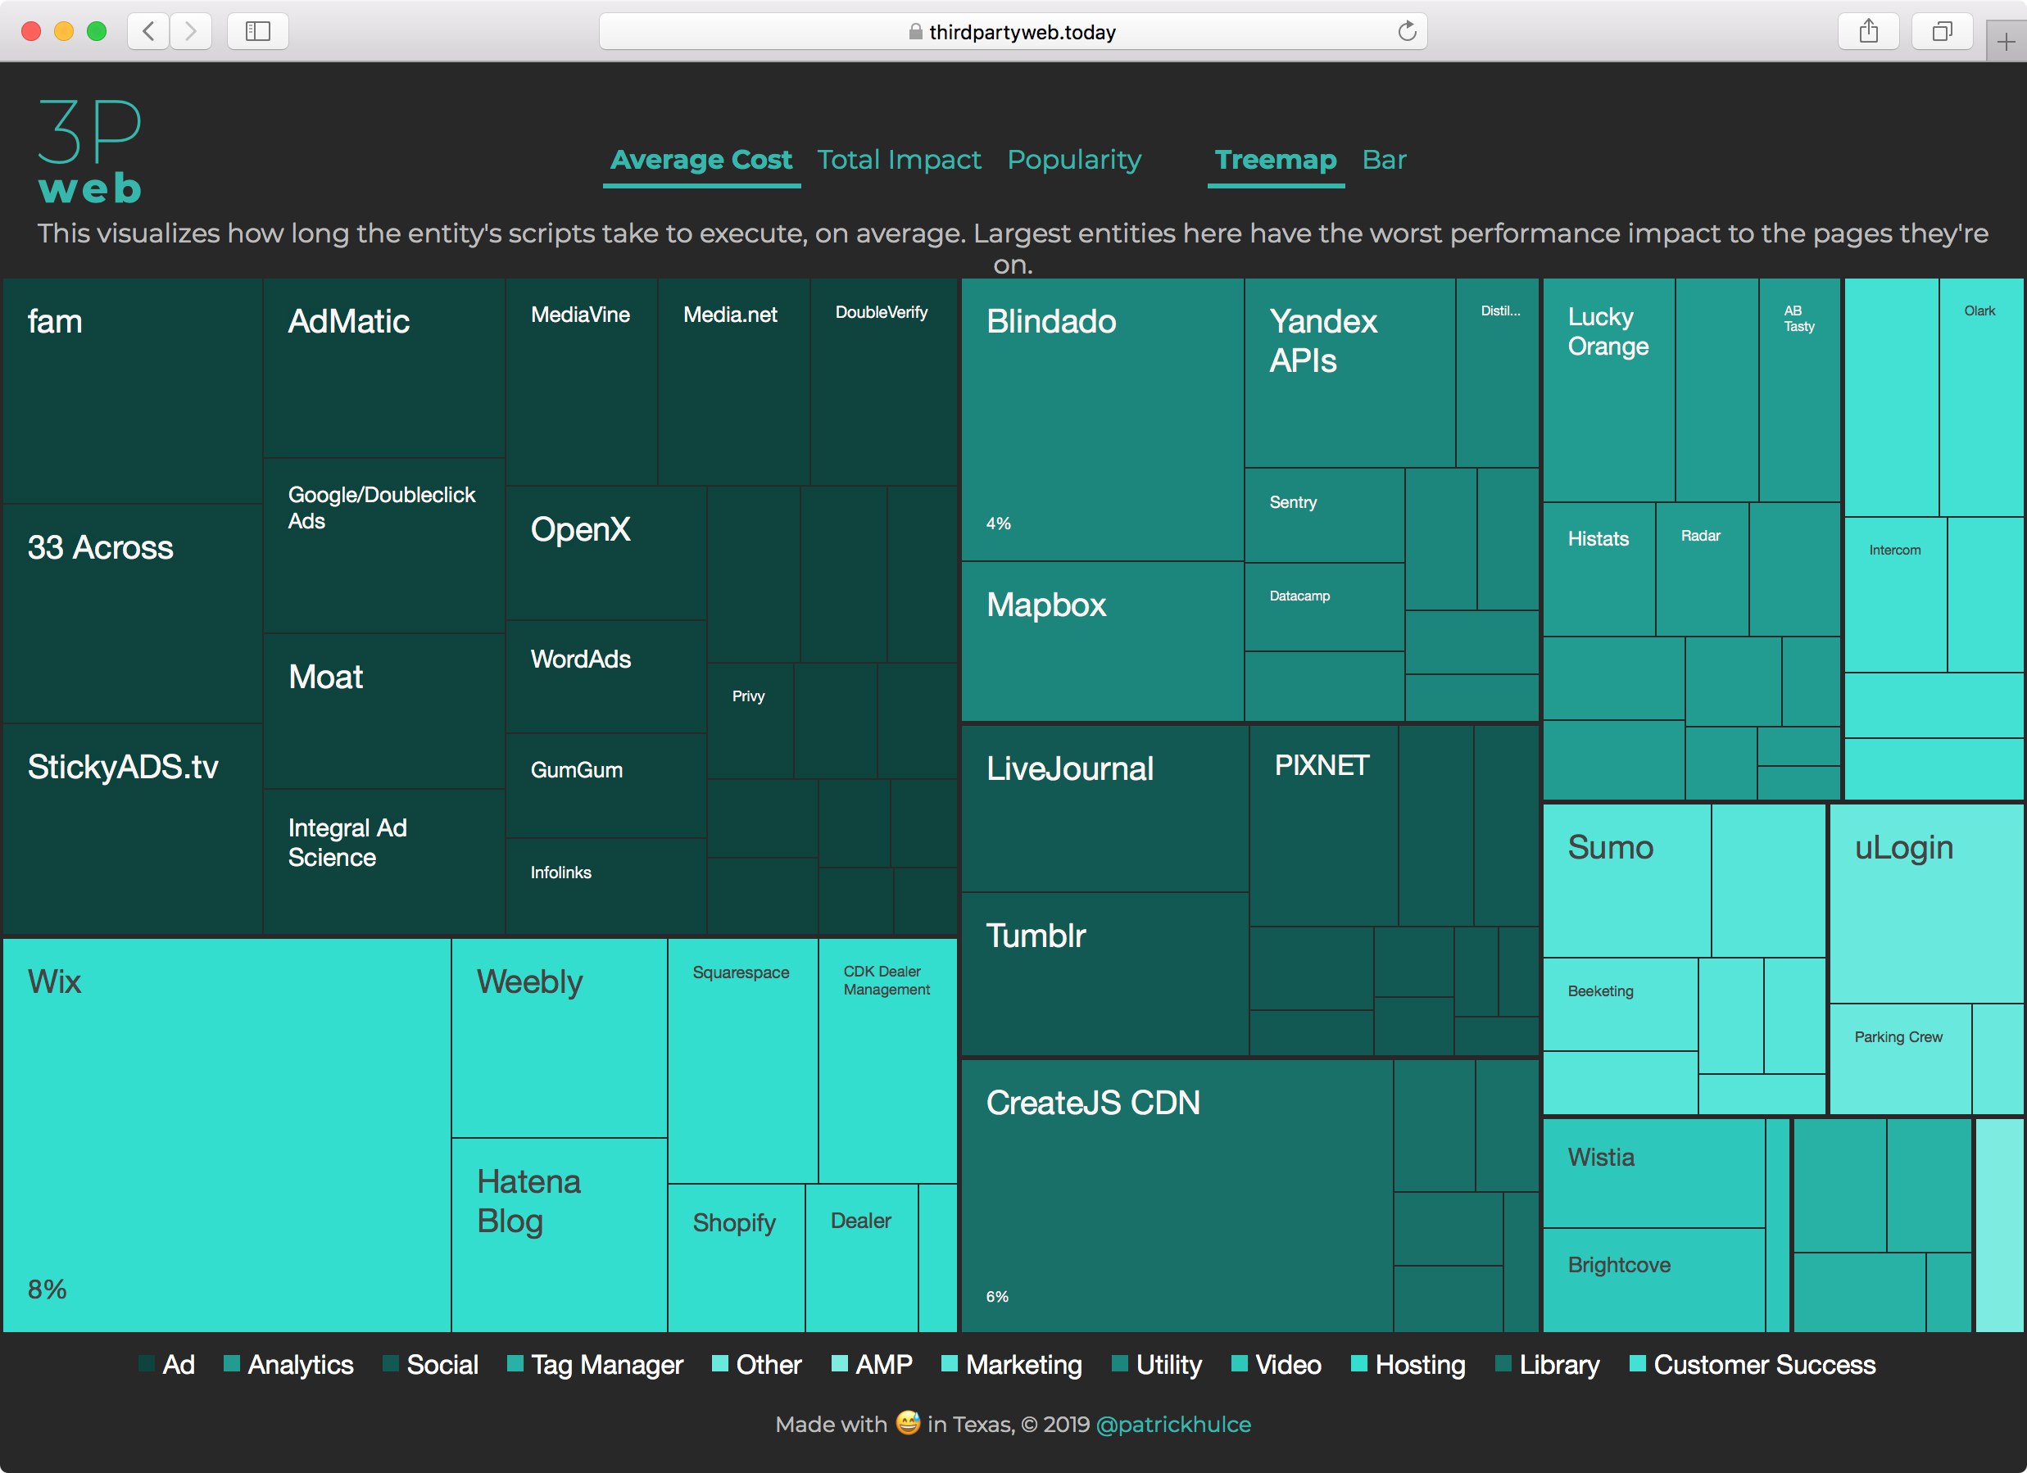Select the Histats treemap cell
Viewport: 2027px width, 1473px height.
(1598, 569)
